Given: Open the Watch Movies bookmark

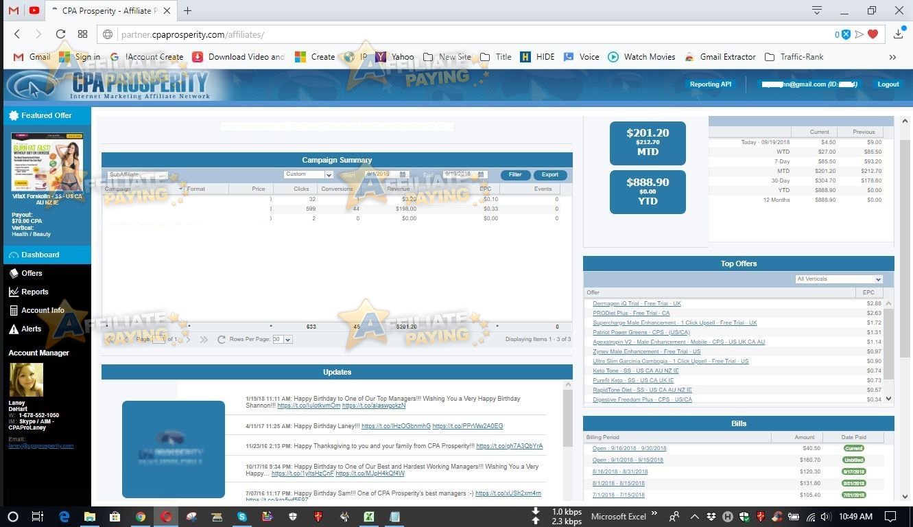Looking at the screenshot, I should (x=641, y=57).
